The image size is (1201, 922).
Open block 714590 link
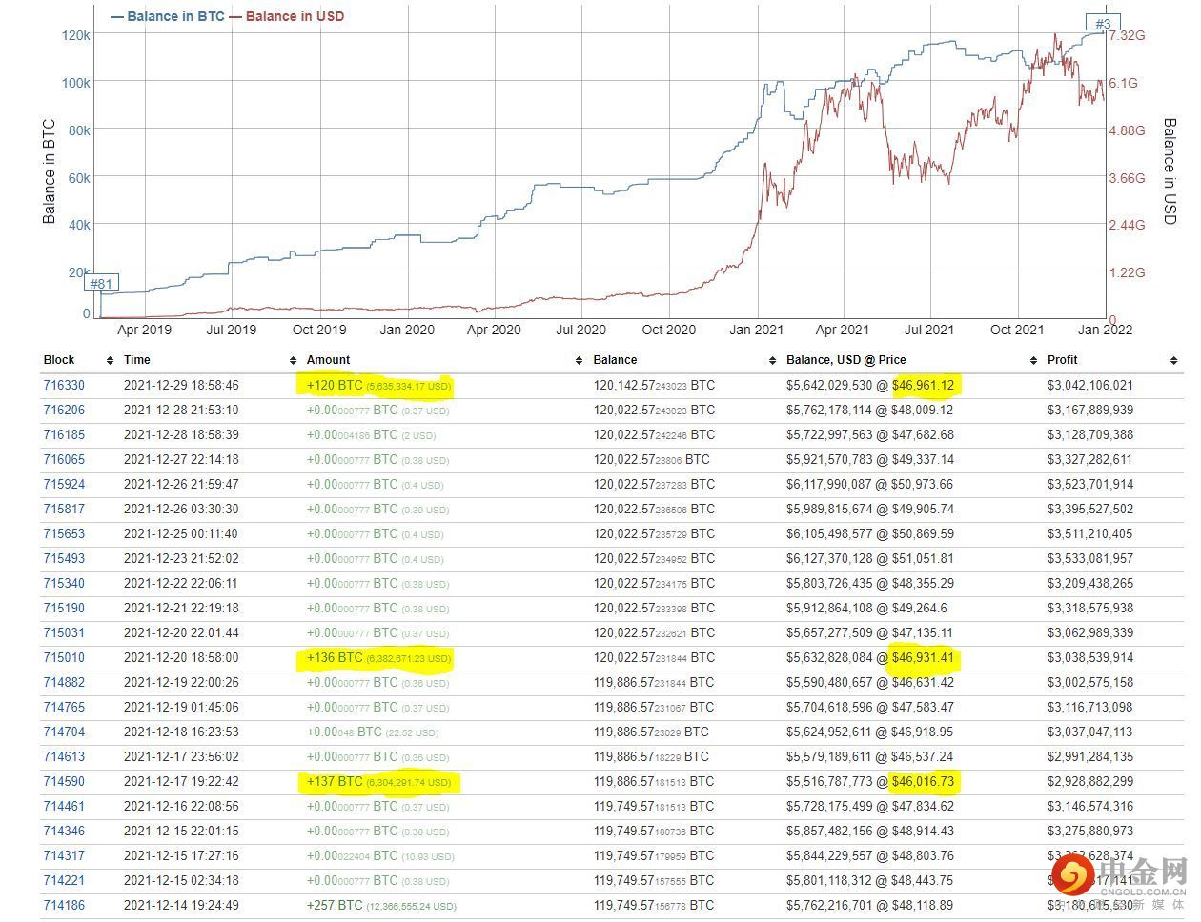point(64,782)
